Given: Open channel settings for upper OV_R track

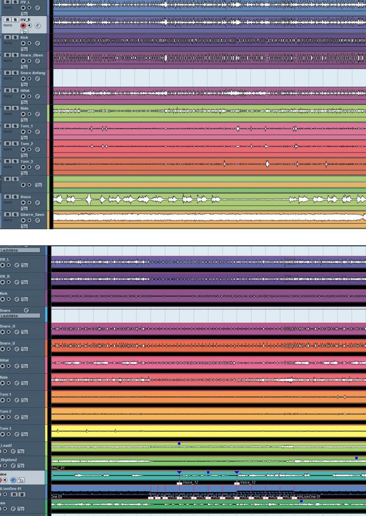Looking at the screenshot, I should pyautogui.click(x=38, y=26).
